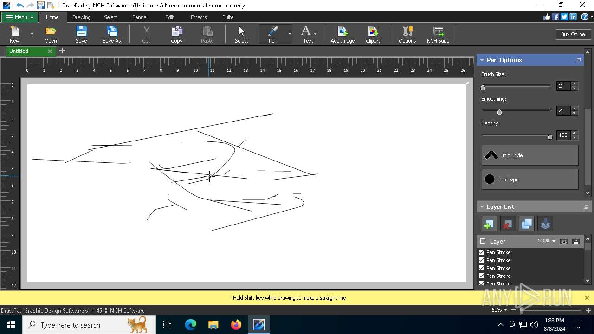Open Firefox from taskbar
Viewport: 594px width, 334px height.
(236, 325)
